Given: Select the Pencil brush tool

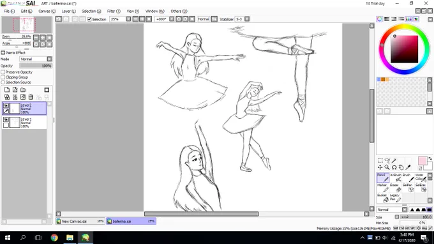Looking at the screenshot, I should point(382,178).
